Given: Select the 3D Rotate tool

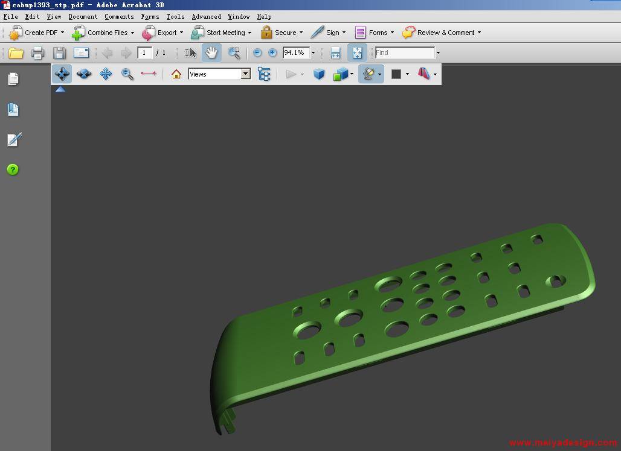Looking at the screenshot, I should coord(62,74).
